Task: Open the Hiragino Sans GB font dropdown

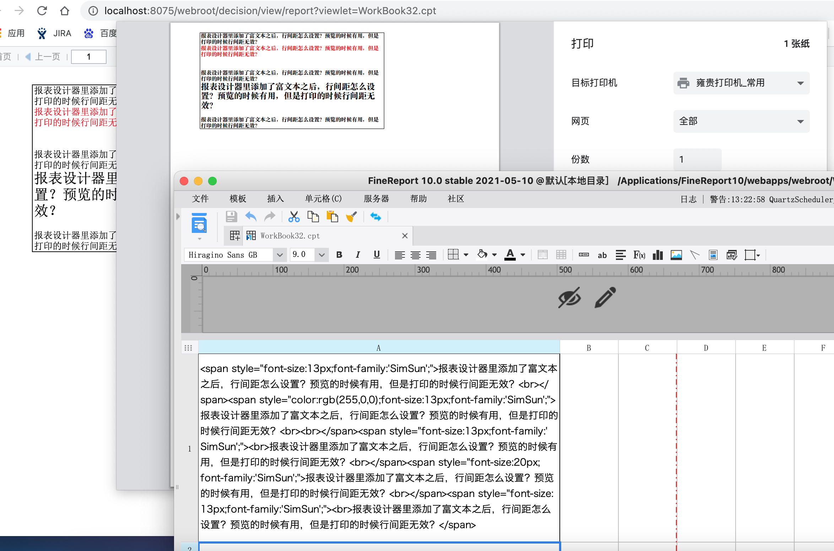Action: click(x=280, y=255)
